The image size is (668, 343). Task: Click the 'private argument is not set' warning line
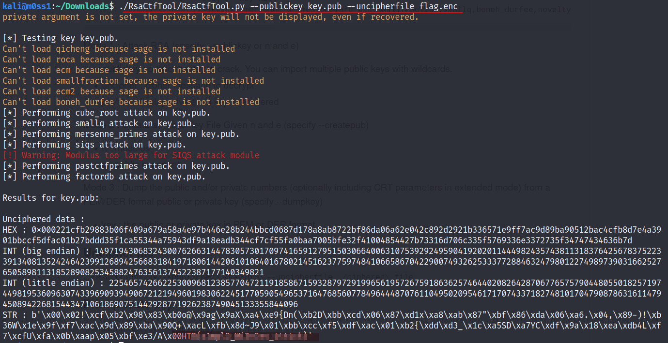click(210, 17)
